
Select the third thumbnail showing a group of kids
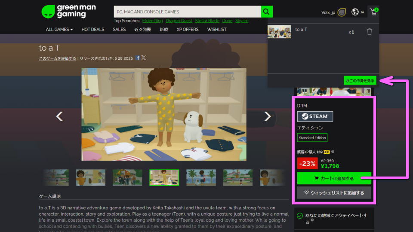click(127, 177)
